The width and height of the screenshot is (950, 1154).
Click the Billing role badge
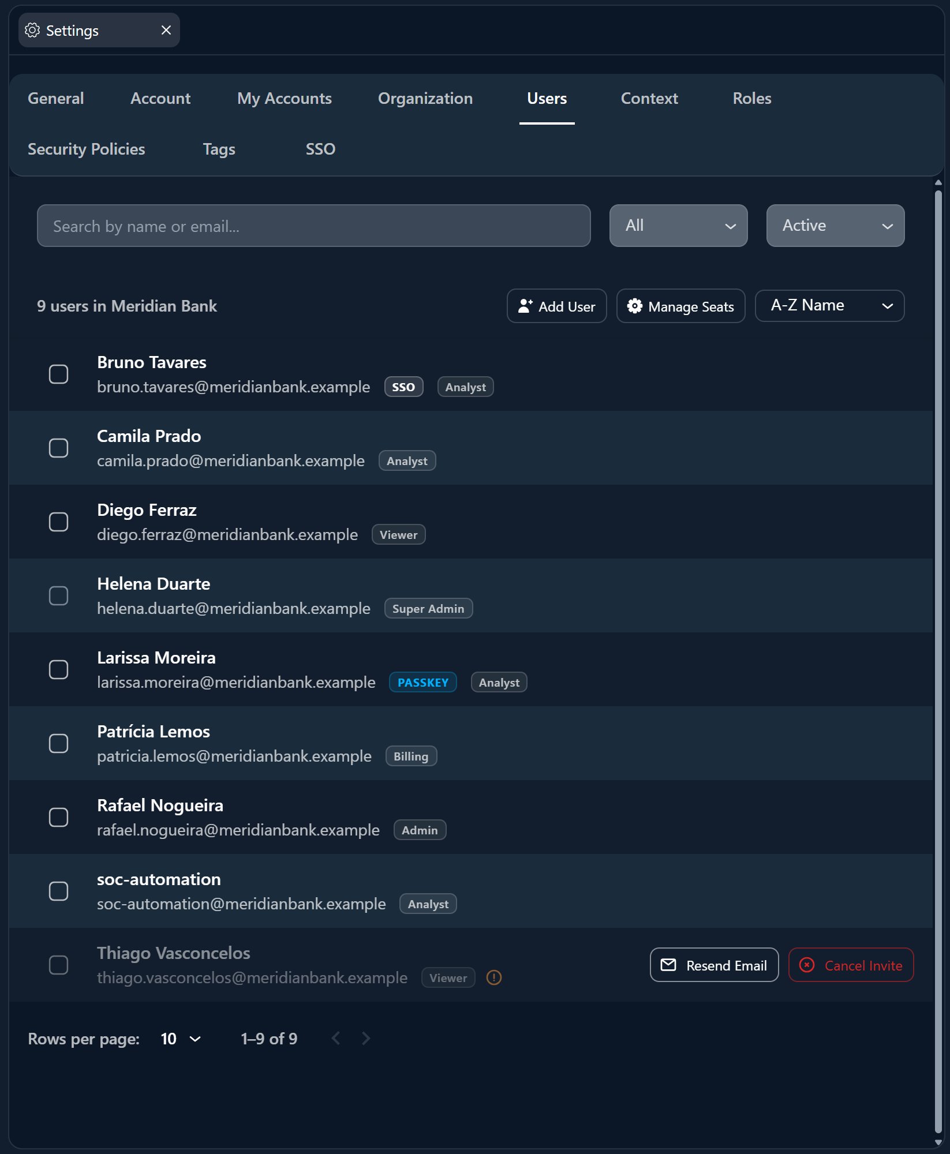point(411,756)
